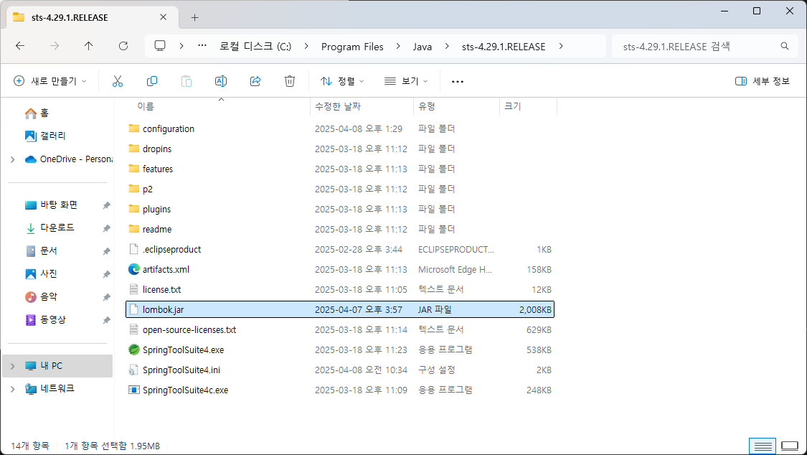
Task: Click the Delete trash can icon
Action: tap(290, 81)
